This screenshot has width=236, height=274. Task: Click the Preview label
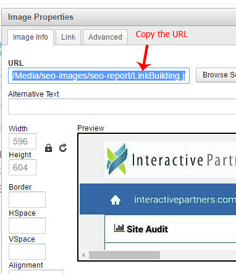coord(91,128)
